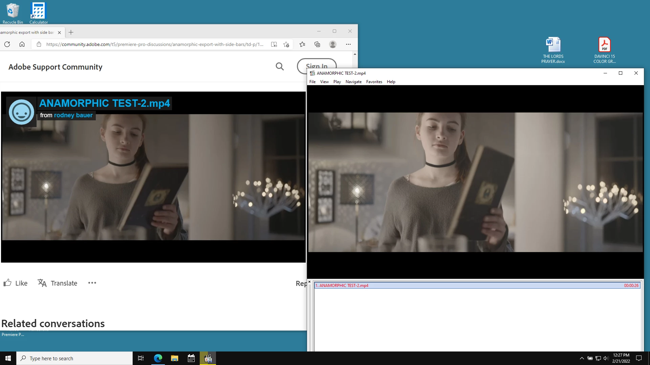Click the browser refresh icon

coord(7,44)
